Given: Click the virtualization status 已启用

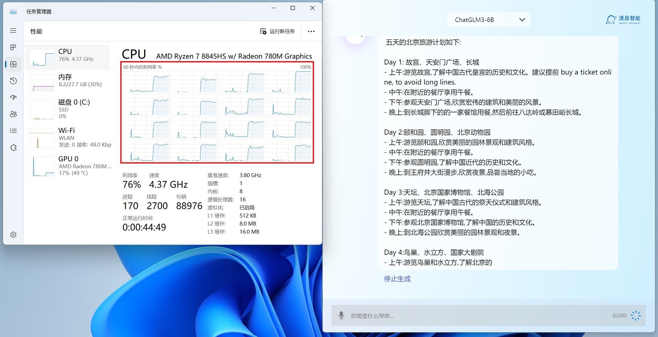Looking at the screenshot, I should coord(247,207).
